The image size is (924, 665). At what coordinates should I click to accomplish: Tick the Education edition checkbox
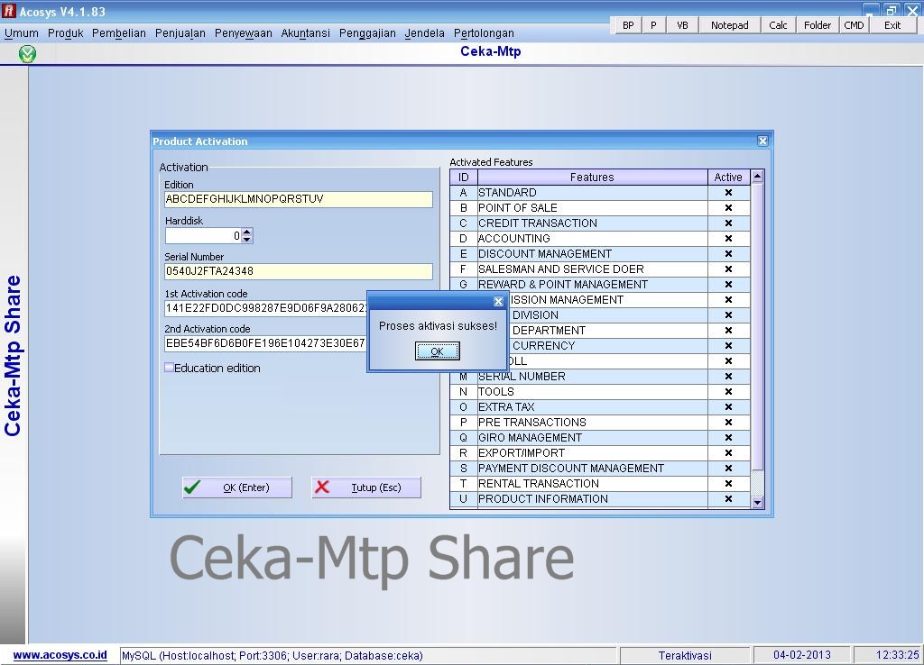tap(169, 368)
